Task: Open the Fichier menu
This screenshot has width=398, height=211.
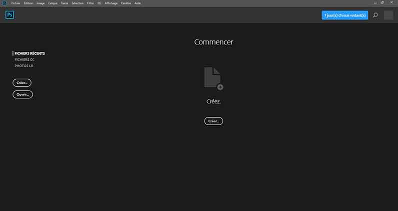Action: click(x=15, y=3)
